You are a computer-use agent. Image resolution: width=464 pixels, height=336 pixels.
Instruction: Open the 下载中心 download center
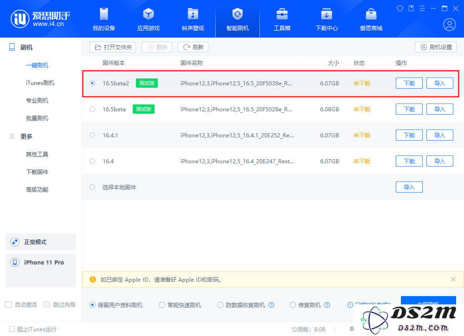326,19
